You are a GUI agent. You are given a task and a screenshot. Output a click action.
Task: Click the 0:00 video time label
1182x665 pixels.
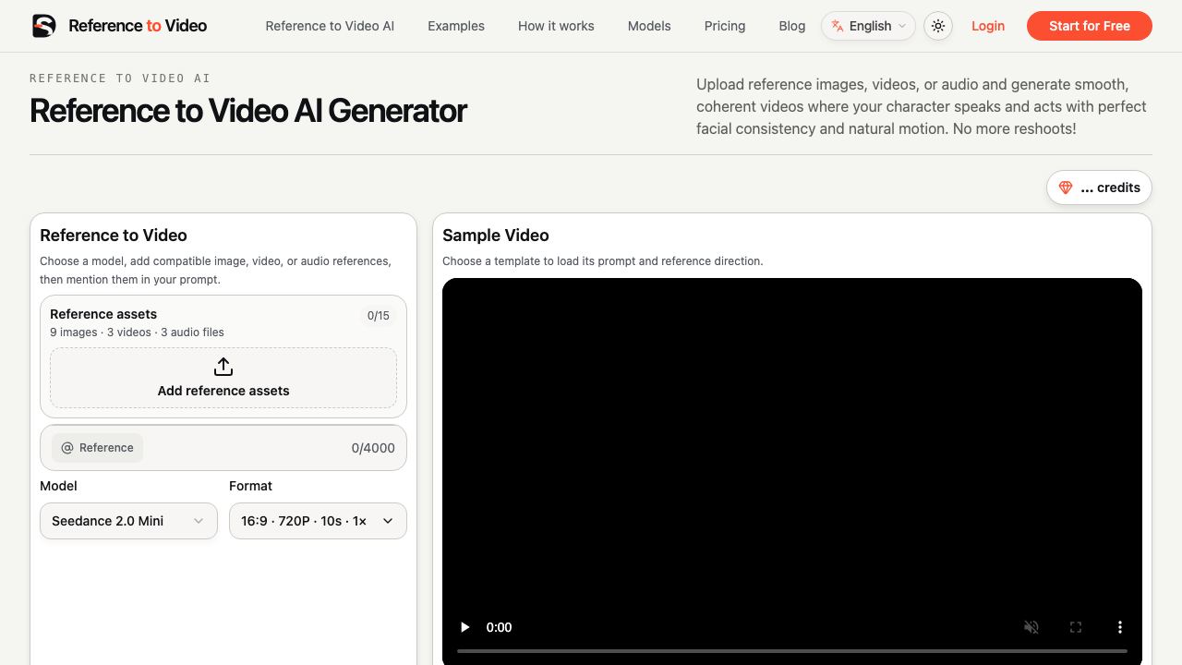(x=499, y=627)
